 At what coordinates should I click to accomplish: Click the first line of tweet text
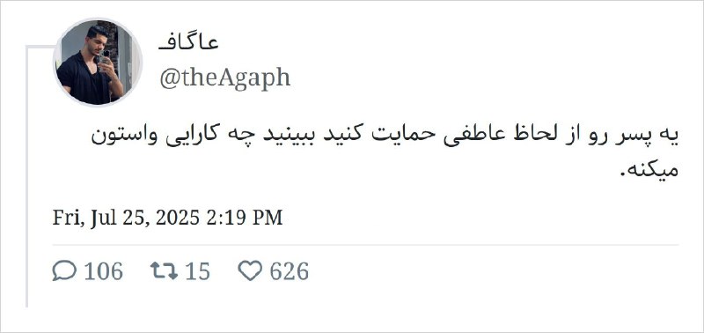[385, 137]
